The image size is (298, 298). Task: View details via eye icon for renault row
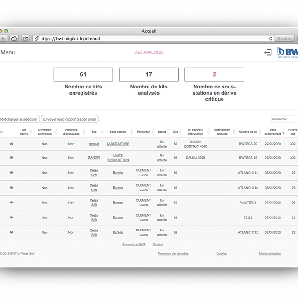click(12, 144)
